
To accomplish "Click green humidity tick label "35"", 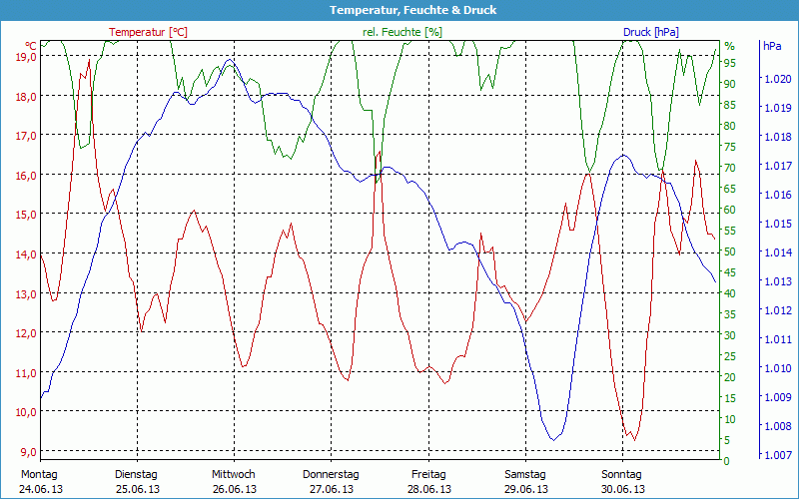I will coord(730,315).
